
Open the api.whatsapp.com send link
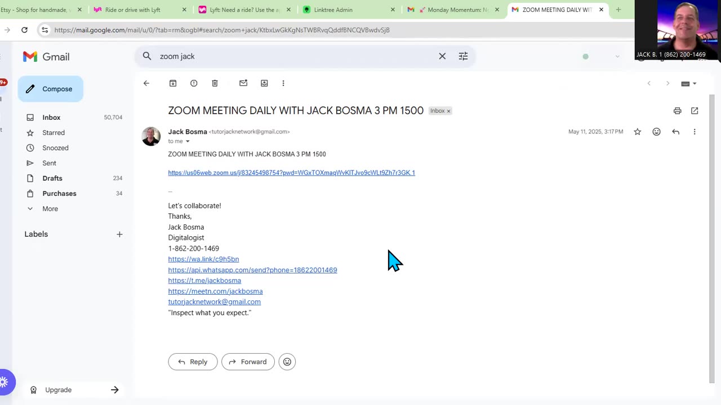pyautogui.click(x=252, y=270)
